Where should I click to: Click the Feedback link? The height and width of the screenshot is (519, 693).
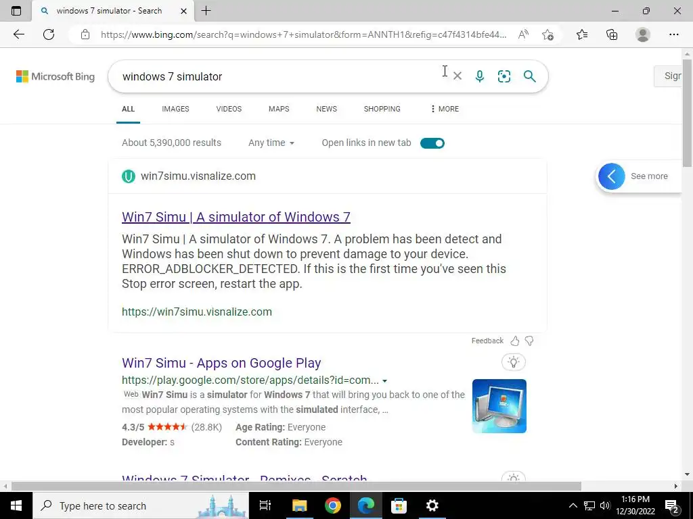(x=487, y=341)
